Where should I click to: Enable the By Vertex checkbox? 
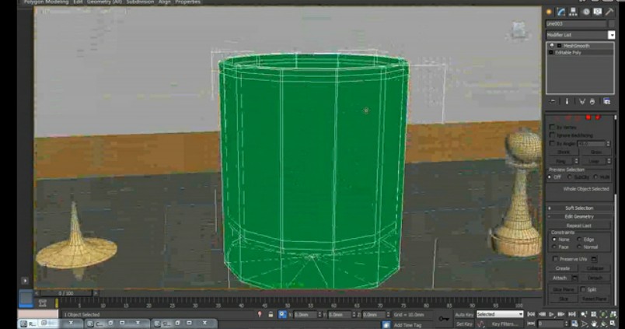click(x=553, y=127)
